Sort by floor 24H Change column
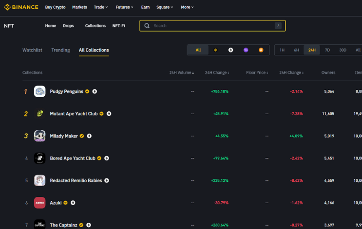The width and height of the screenshot is (362, 229). (x=291, y=72)
